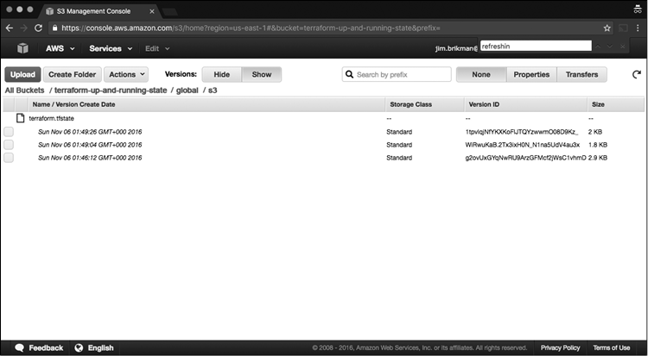Open the Actions dropdown
Screen dimensions: 648x356
tap(126, 75)
